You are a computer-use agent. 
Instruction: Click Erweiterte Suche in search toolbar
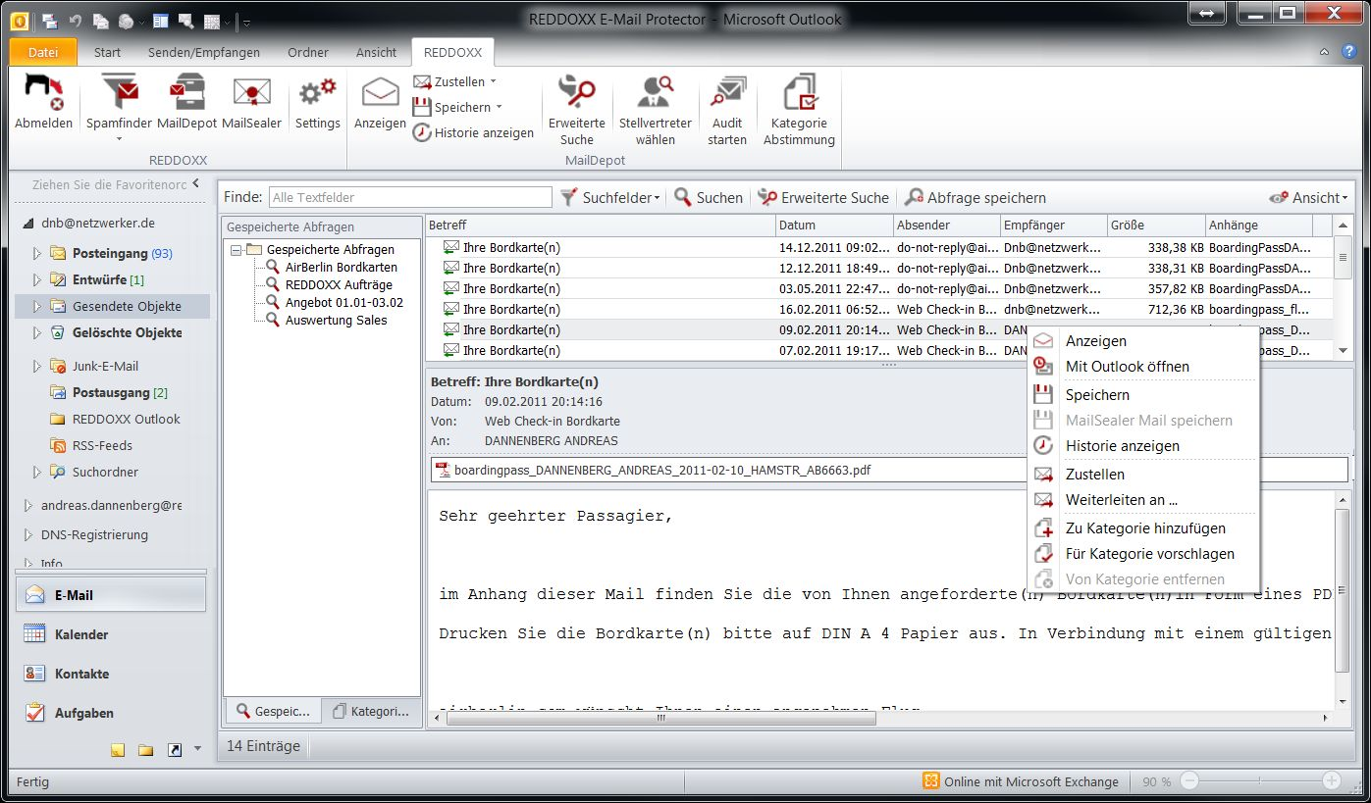[x=822, y=197]
